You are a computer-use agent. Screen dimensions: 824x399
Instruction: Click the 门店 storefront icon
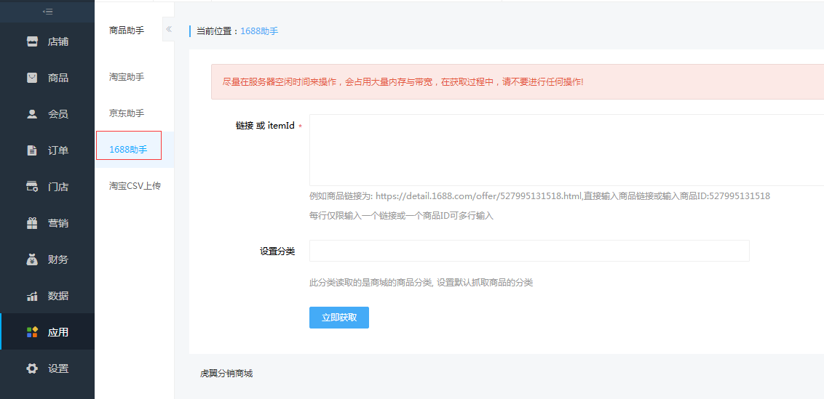click(x=32, y=187)
